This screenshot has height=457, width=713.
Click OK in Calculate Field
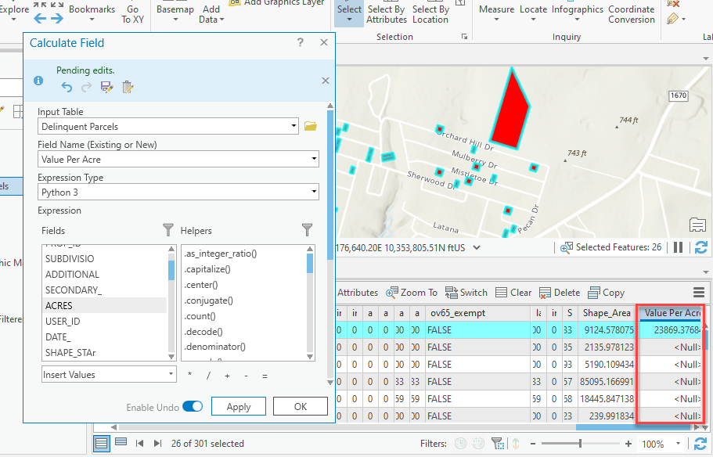(x=300, y=406)
